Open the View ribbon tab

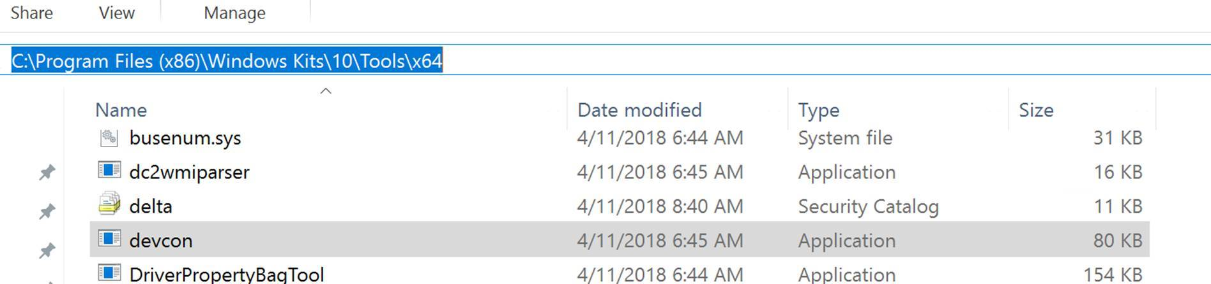click(116, 13)
